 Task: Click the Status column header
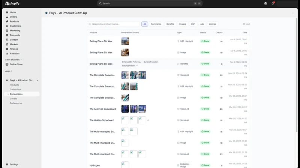click(203, 32)
